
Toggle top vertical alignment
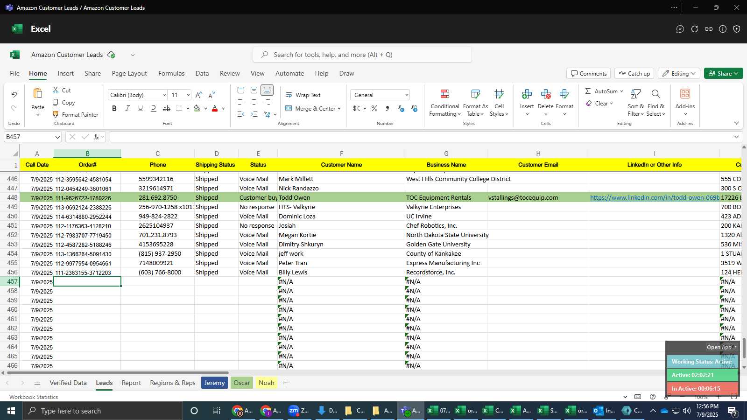(241, 90)
